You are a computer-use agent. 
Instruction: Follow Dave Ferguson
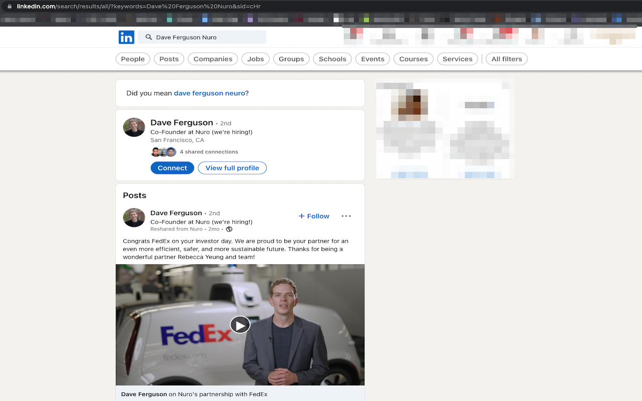tap(313, 216)
